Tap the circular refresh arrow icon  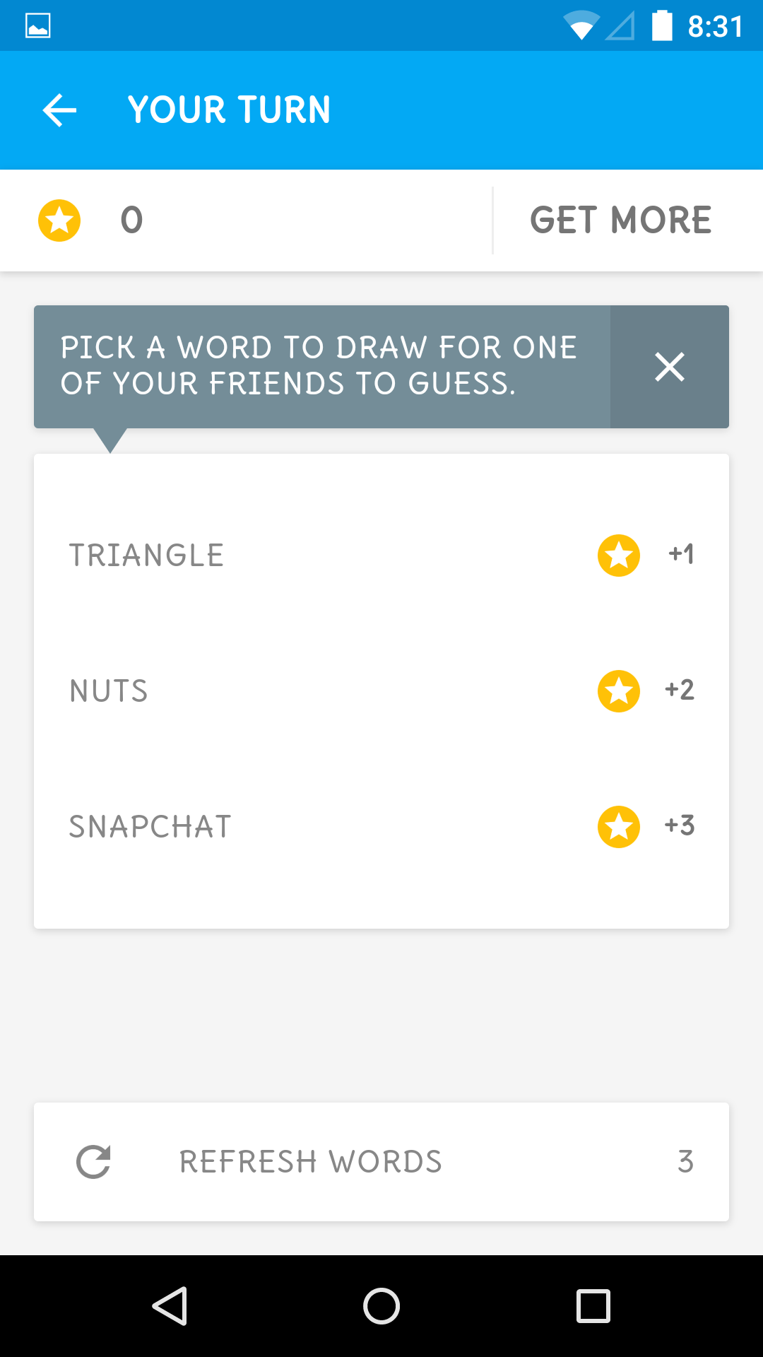(93, 1162)
